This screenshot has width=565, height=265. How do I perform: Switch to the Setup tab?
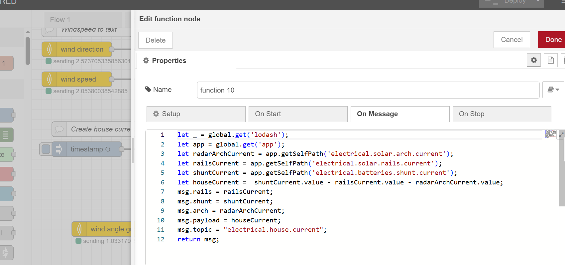click(196, 114)
